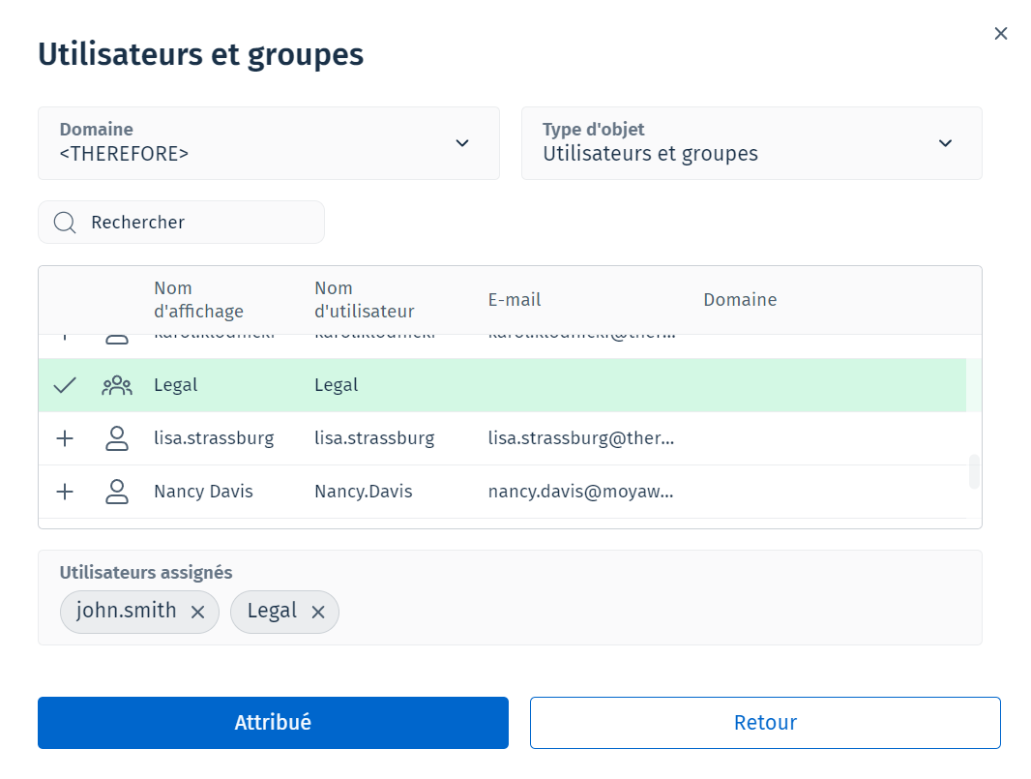Click the user icon for Nancy Davis
The height and width of the screenshot is (779, 1031).
pyautogui.click(x=117, y=492)
